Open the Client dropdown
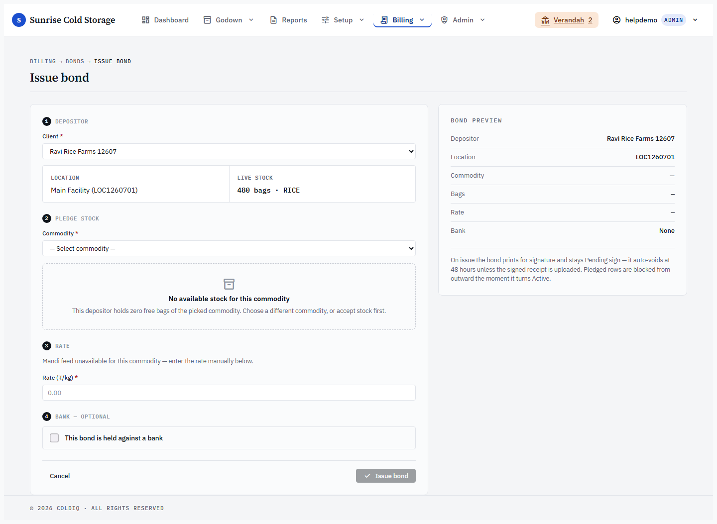This screenshot has width=717, height=524. (229, 151)
